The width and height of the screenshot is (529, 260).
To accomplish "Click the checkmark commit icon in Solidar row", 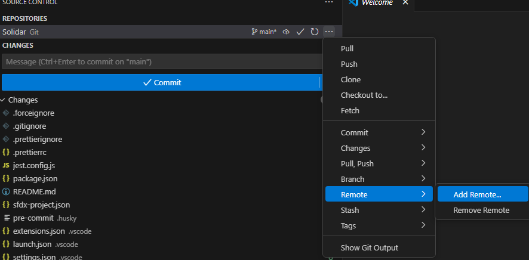I will point(300,32).
